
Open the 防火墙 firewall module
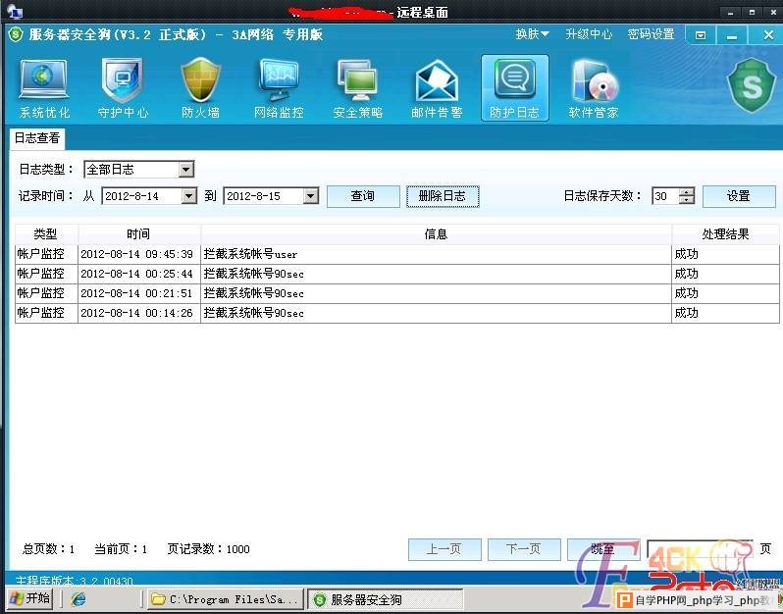[200, 89]
